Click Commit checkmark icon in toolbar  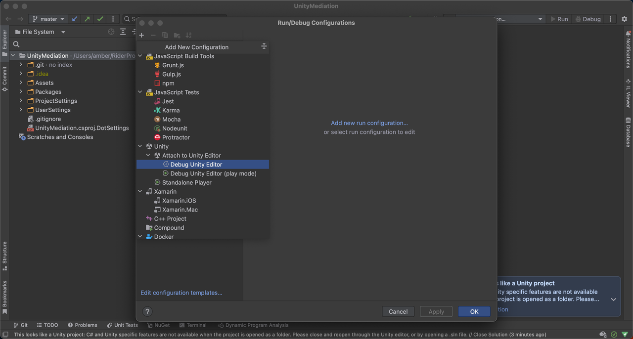[x=100, y=19]
